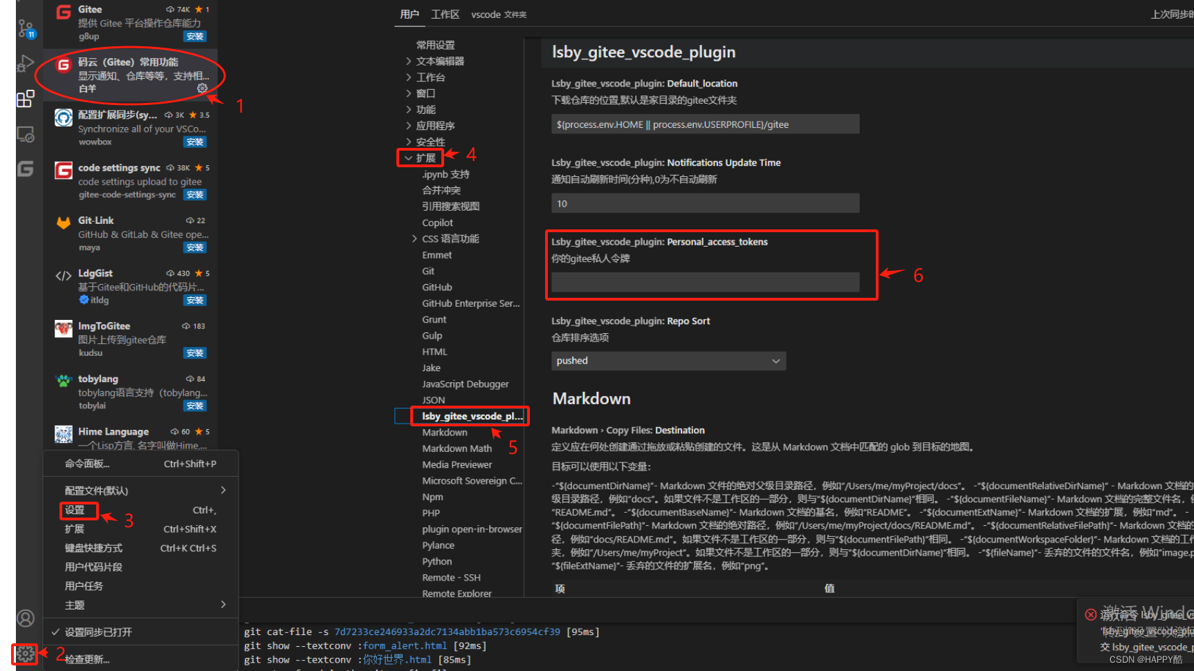Open the Accounts icon at bottom left

(x=26, y=618)
